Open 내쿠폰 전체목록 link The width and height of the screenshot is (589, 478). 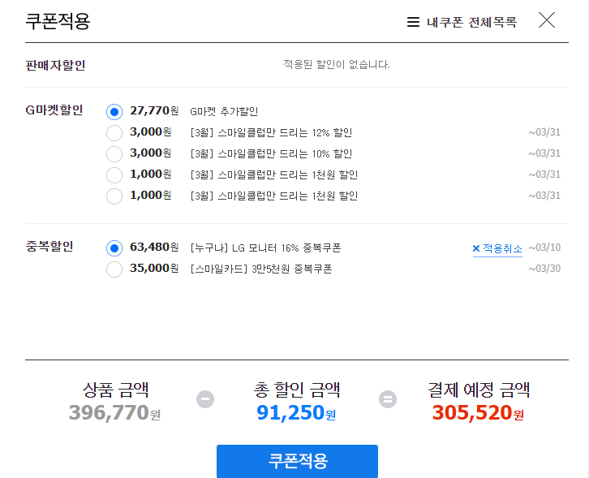point(472,22)
